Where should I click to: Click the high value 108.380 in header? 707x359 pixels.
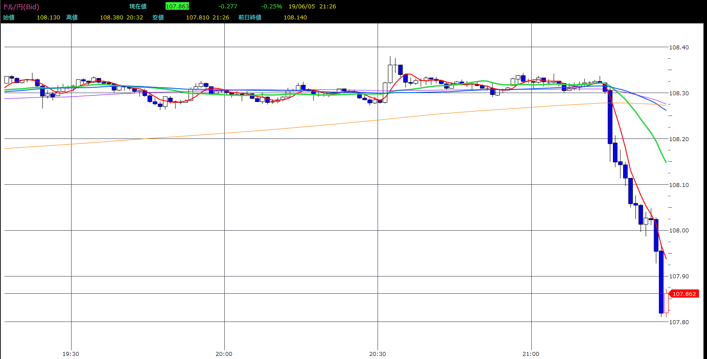click(111, 17)
